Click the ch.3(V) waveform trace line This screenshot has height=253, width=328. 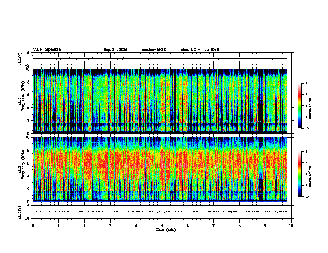point(160,212)
